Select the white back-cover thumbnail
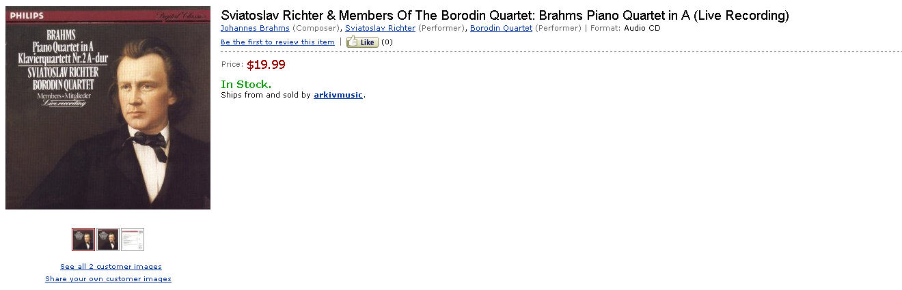 click(133, 240)
